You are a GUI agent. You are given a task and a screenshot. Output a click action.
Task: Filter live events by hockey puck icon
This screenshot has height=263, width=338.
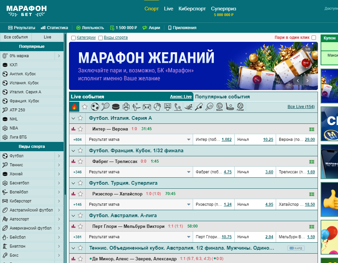pyautogui.click(x=116, y=107)
